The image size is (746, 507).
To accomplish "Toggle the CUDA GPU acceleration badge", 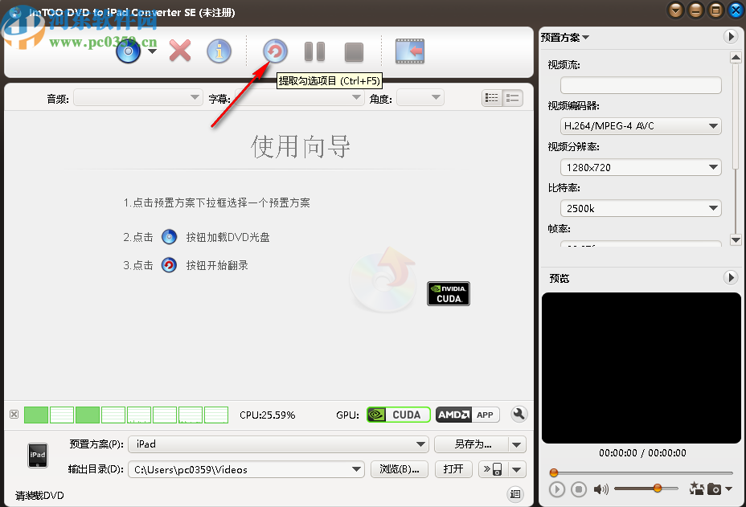I will (x=397, y=415).
